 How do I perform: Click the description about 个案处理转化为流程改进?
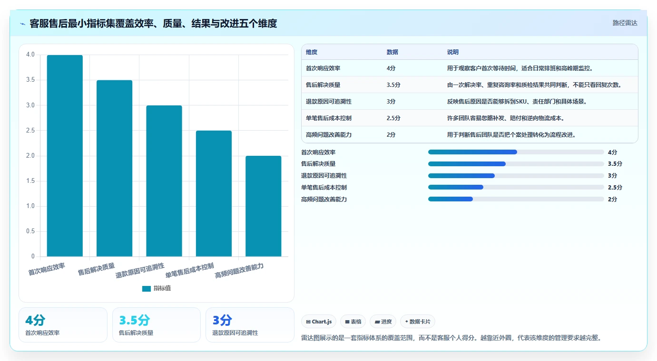click(511, 135)
